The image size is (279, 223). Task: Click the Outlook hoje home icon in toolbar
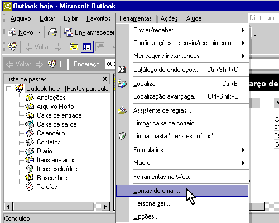12,47
